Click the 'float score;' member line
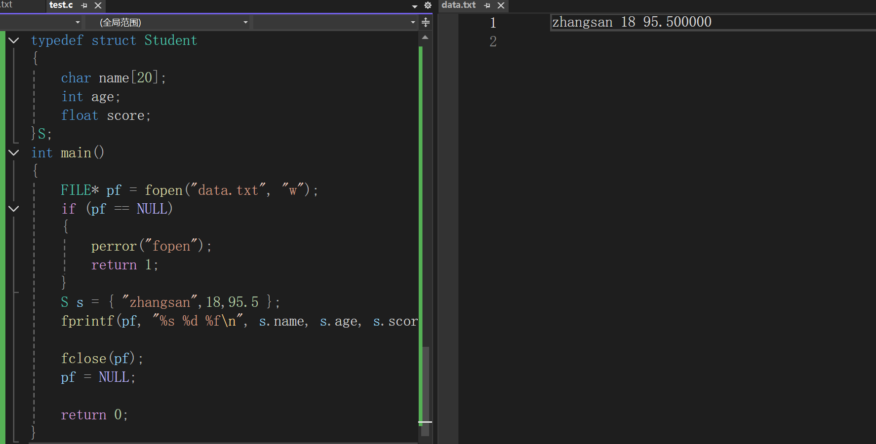 click(106, 115)
